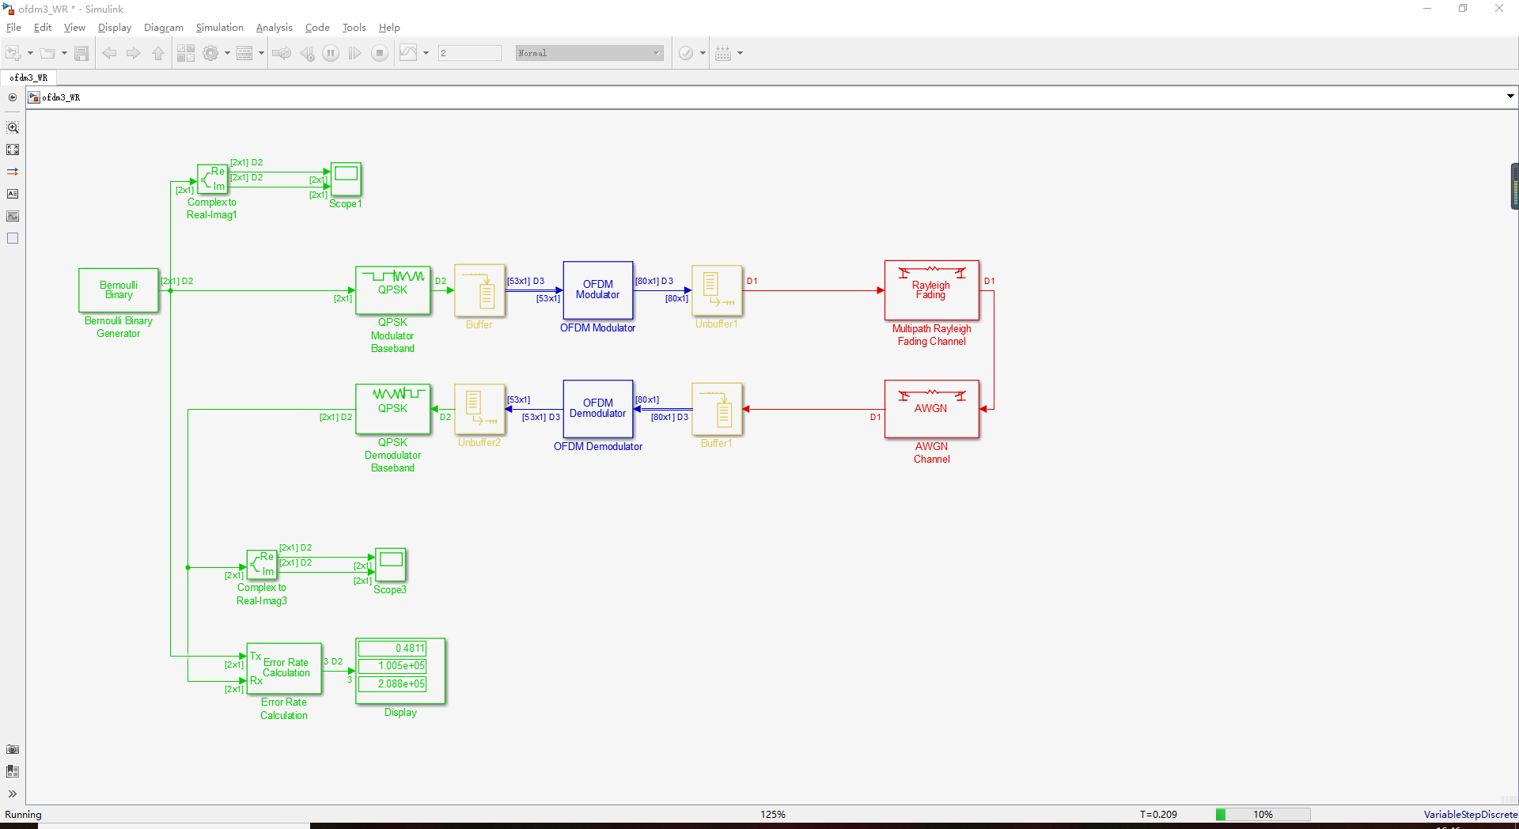Screen dimensions: 1519x829
Task: Expand the New model dropdown arrow
Action: click(x=30, y=53)
